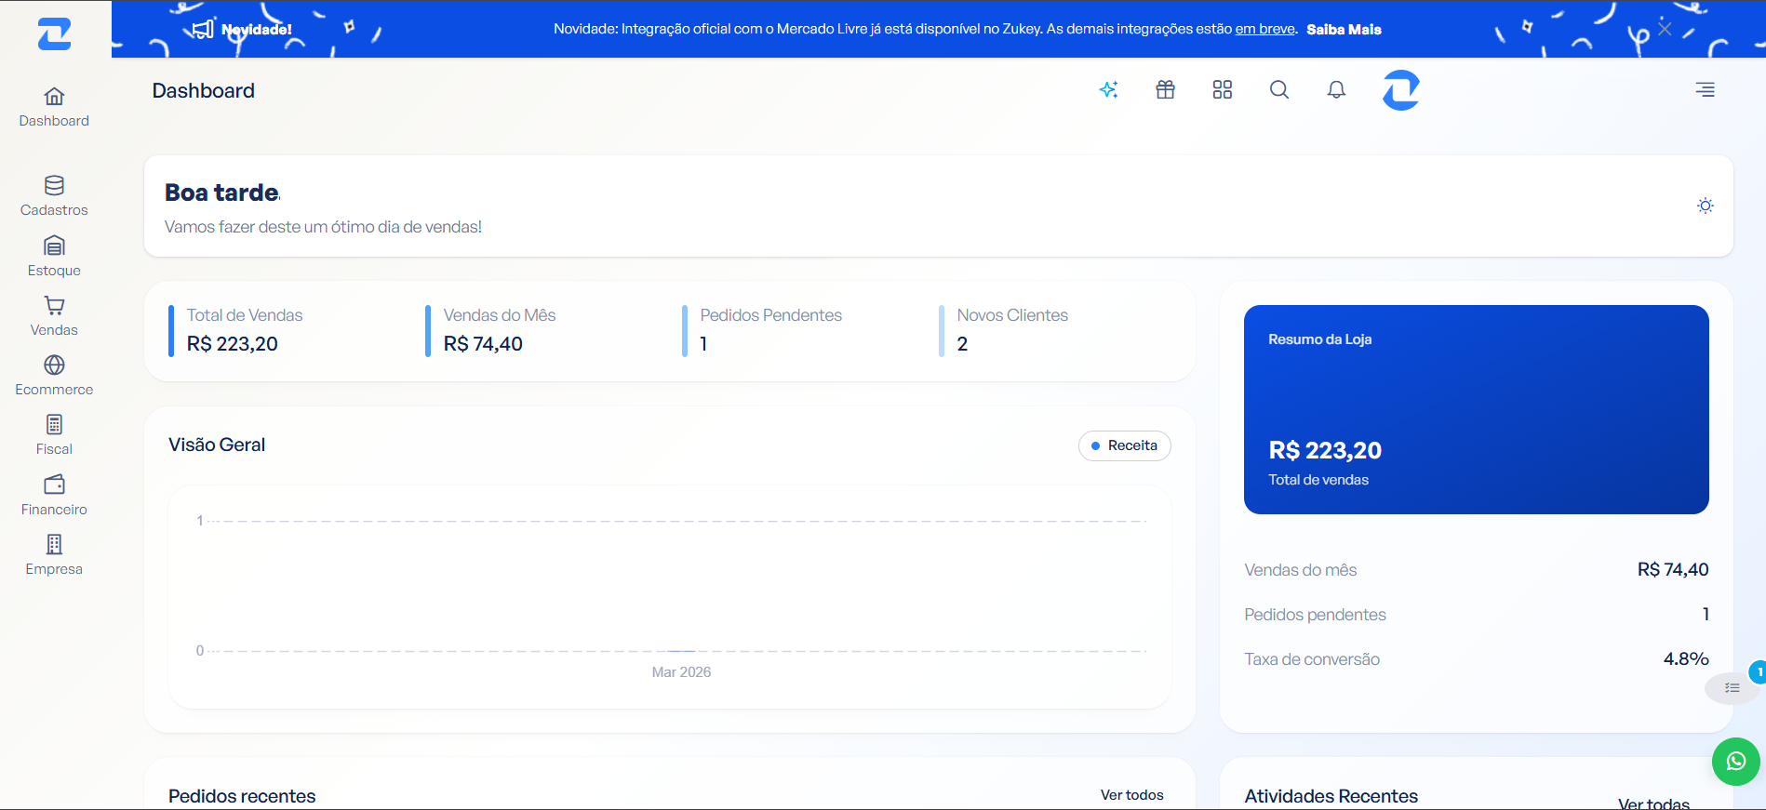This screenshot has height=810, width=1766.
Task: Click the Visão Geral heading
Action: [217, 445]
